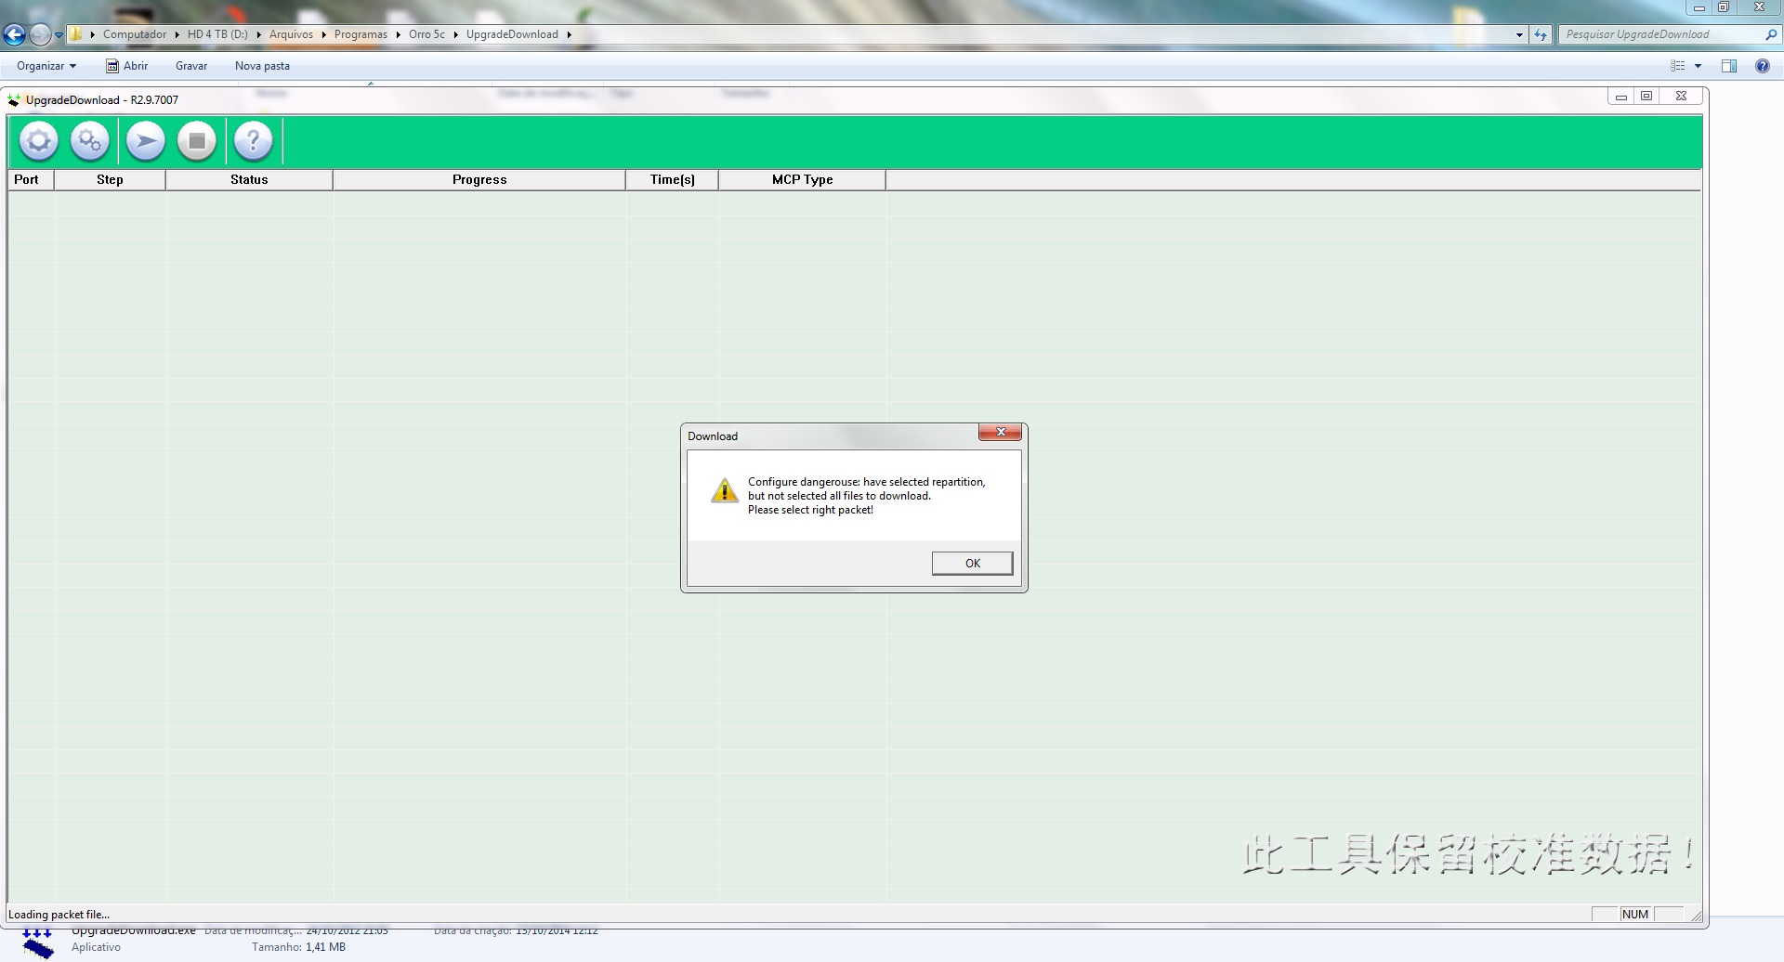Expand the address bar history dropdown
The height and width of the screenshot is (962, 1784).
(x=1519, y=35)
